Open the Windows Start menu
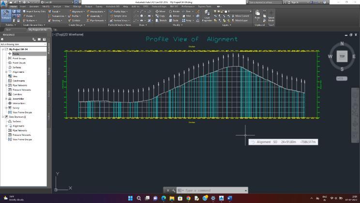The height and width of the screenshot is (203, 360). [x=131, y=198]
